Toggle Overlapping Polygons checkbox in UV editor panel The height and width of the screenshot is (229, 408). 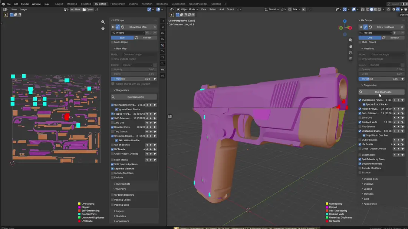coord(112,105)
